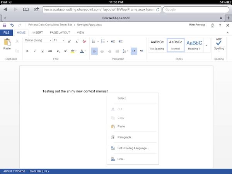This screenshot has height=174, width=232.
Task: Apply subscript formatting
Action: [58, 51]
